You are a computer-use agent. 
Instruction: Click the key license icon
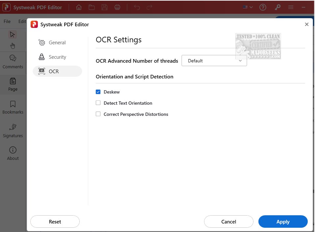pyautogui.click(x=277, y=8)
